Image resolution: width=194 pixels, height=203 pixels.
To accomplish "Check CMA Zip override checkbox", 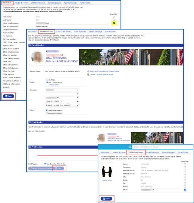I will [185, 183].
